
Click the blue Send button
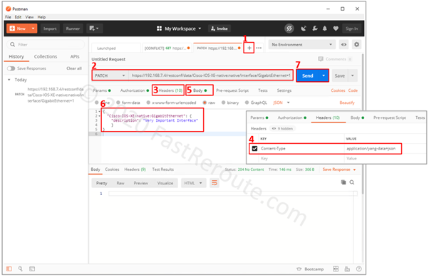308,75
